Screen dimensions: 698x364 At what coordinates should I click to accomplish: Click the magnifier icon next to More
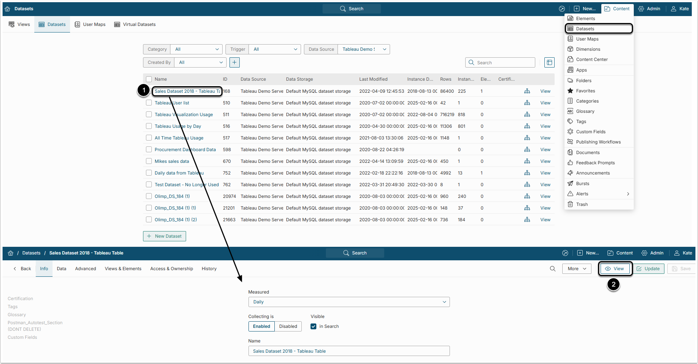point(552,269)
